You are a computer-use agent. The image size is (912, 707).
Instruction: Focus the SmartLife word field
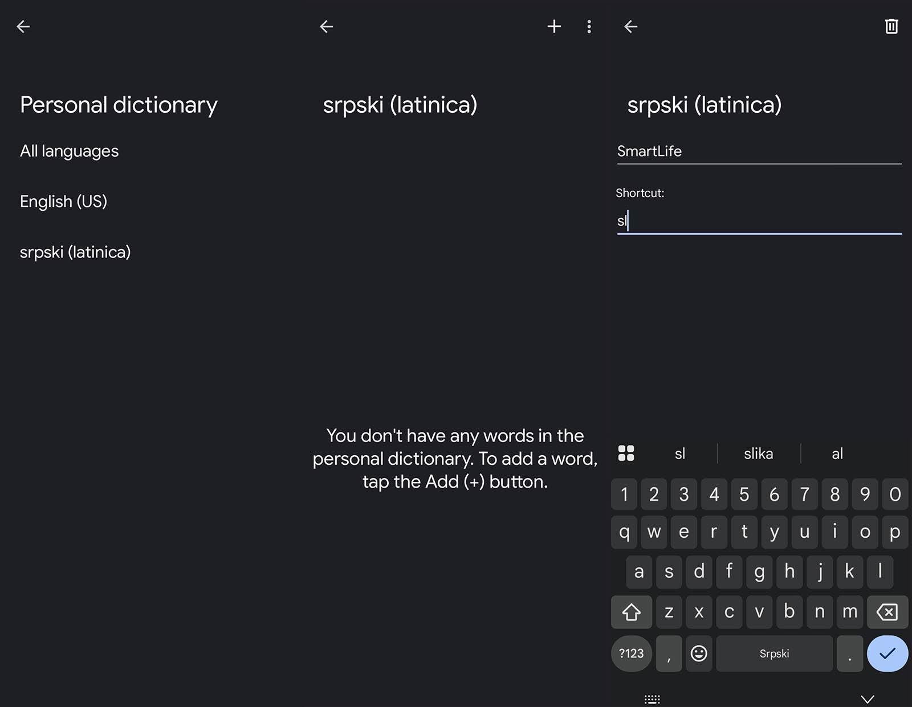pos(758,152)
